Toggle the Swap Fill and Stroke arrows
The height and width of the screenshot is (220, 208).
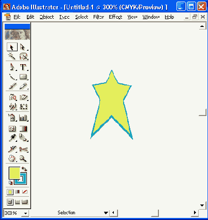pyautogui.click(x=24, y=169)
